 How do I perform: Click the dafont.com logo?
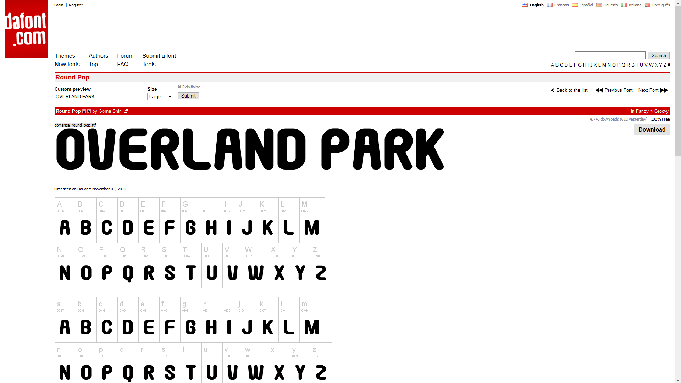[26, 29]
